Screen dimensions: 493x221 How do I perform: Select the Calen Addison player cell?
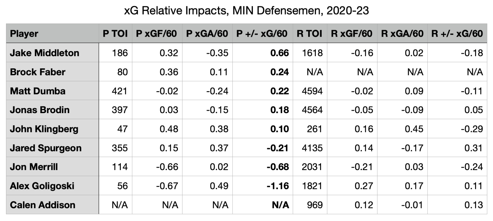[x=42, y=205]
